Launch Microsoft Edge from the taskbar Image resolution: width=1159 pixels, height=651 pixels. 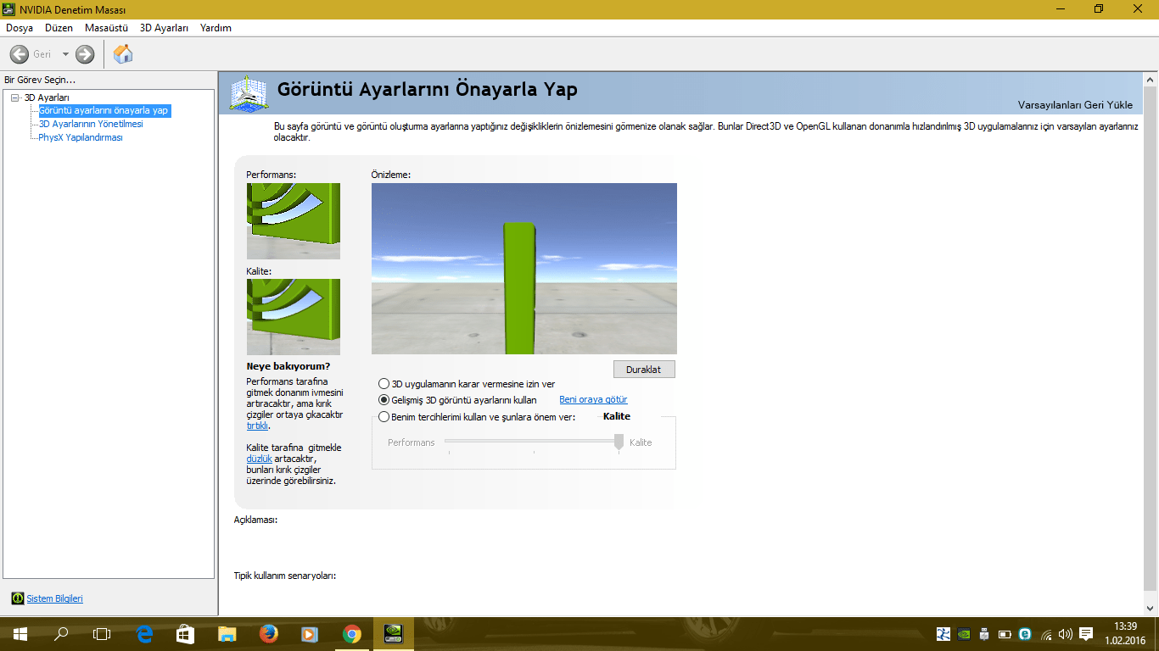click(x=143, y=633)
